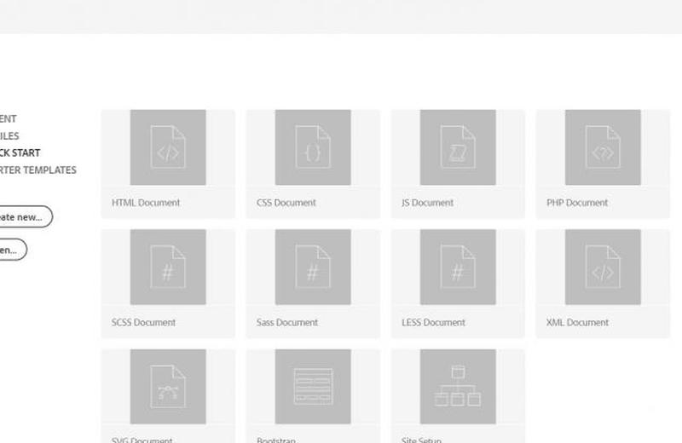Show the Files section in sidebar
Screen dimensions: 682x443
pyautogui.click(x=9, y=136)
